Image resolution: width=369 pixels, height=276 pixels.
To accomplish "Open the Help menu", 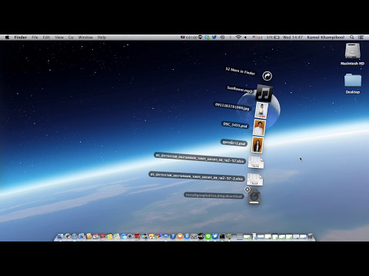I will coord(101,38).
